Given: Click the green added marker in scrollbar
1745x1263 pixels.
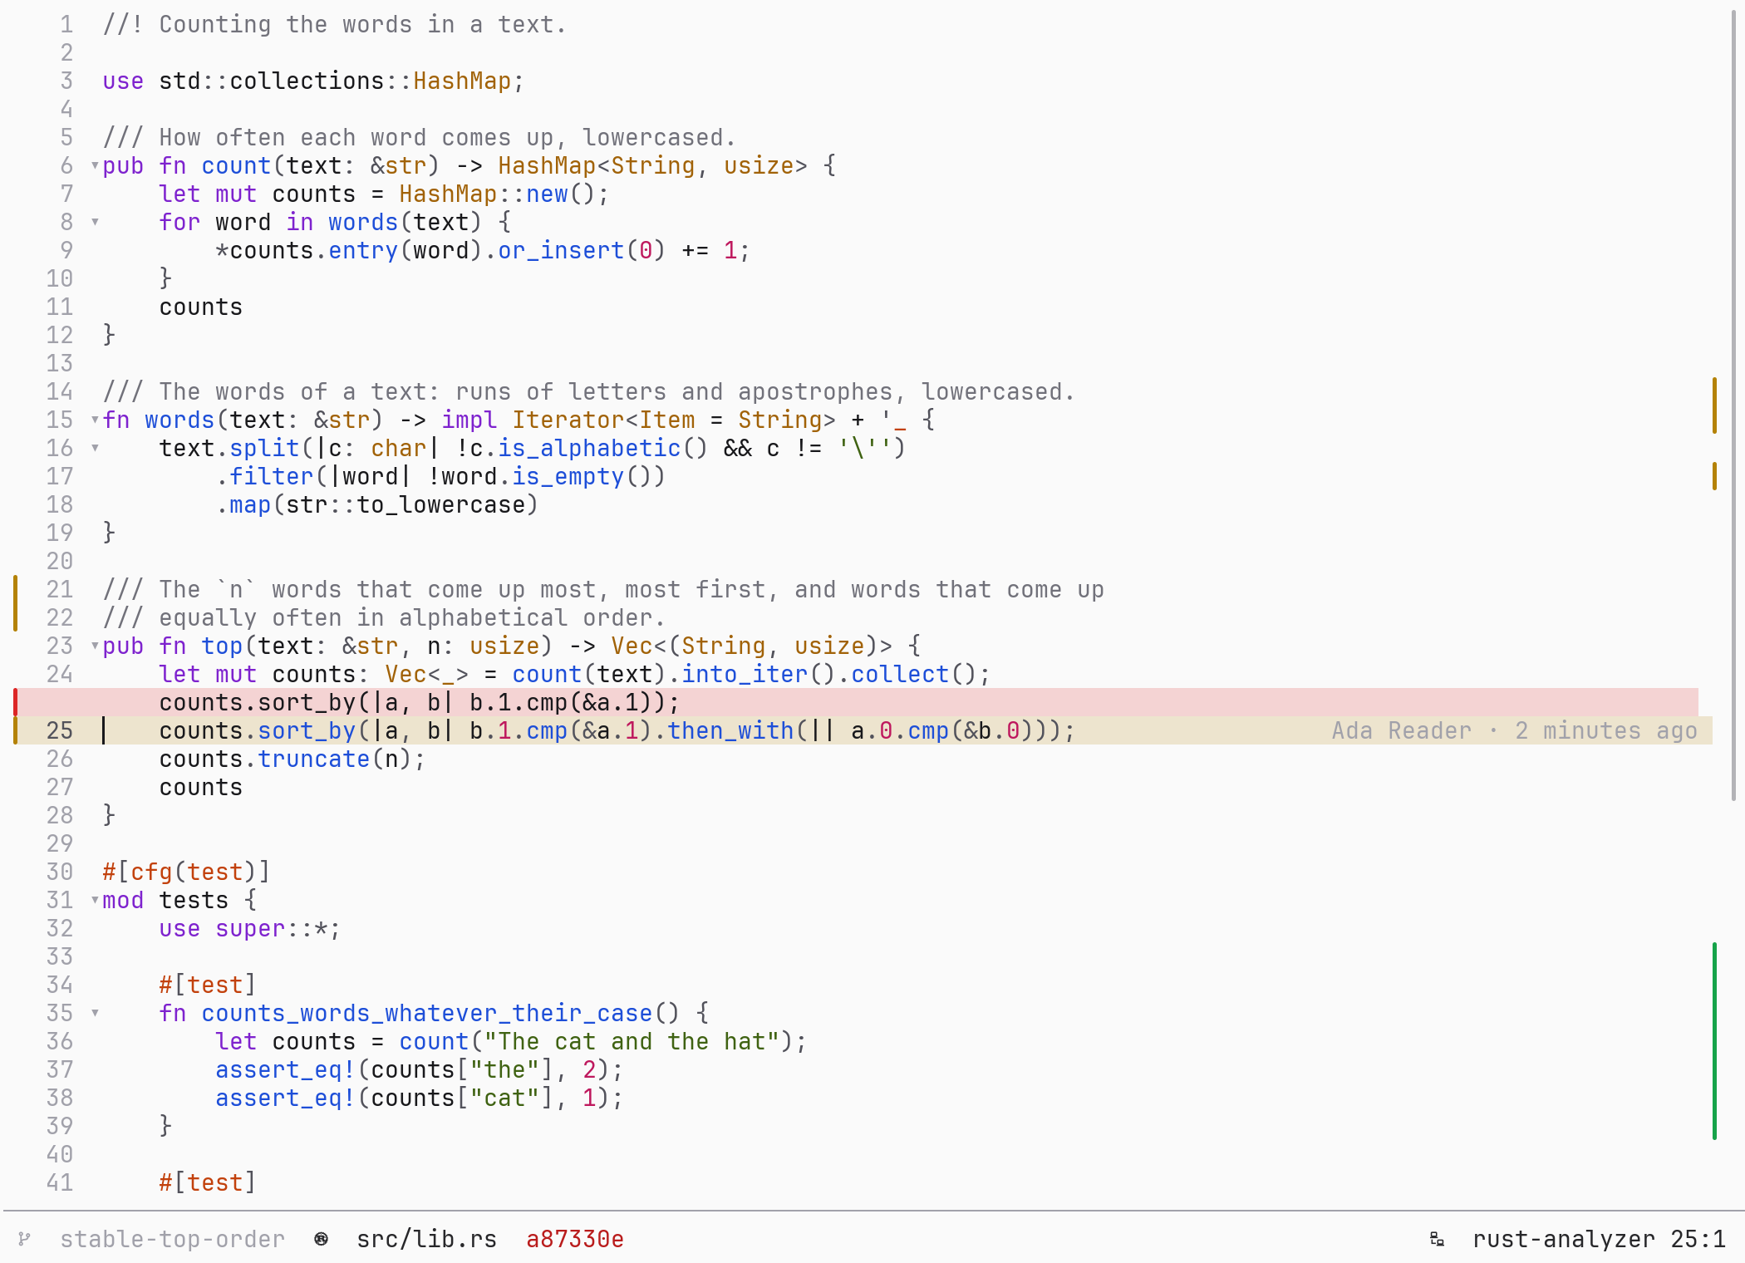Looking at the screenshot, I should [1714, 1041].
